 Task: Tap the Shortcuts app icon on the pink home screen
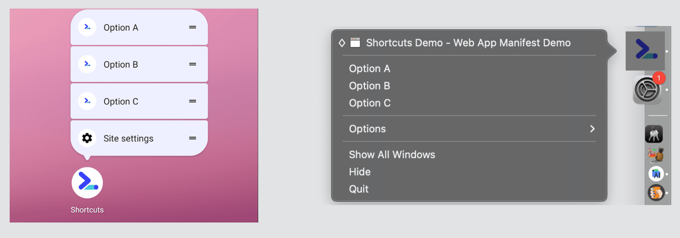click(x=87, y=183)
